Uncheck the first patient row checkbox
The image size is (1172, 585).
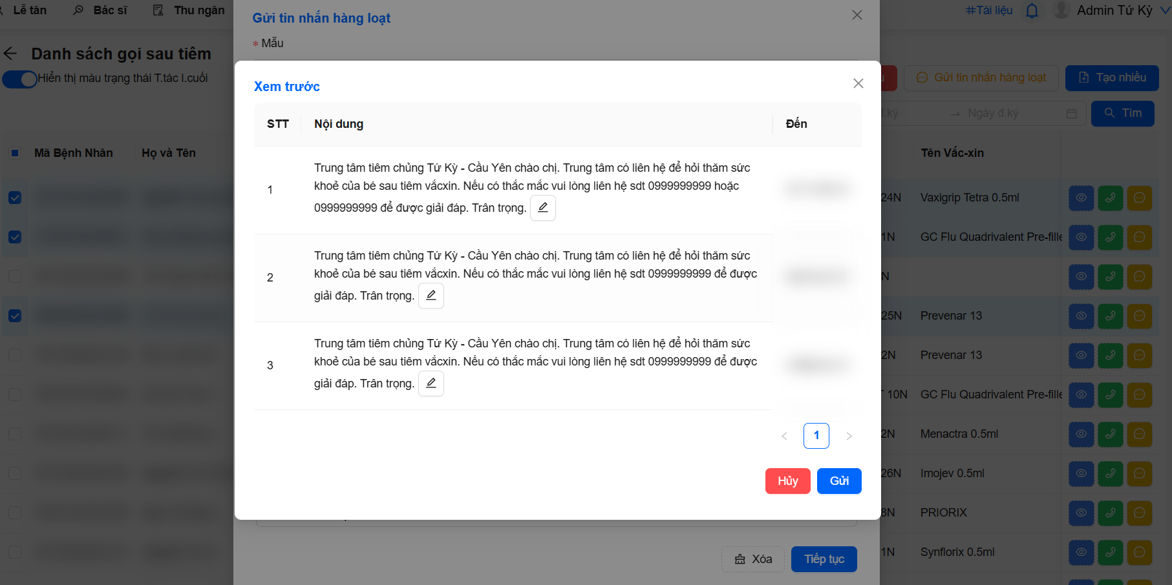tap(15, 198)
